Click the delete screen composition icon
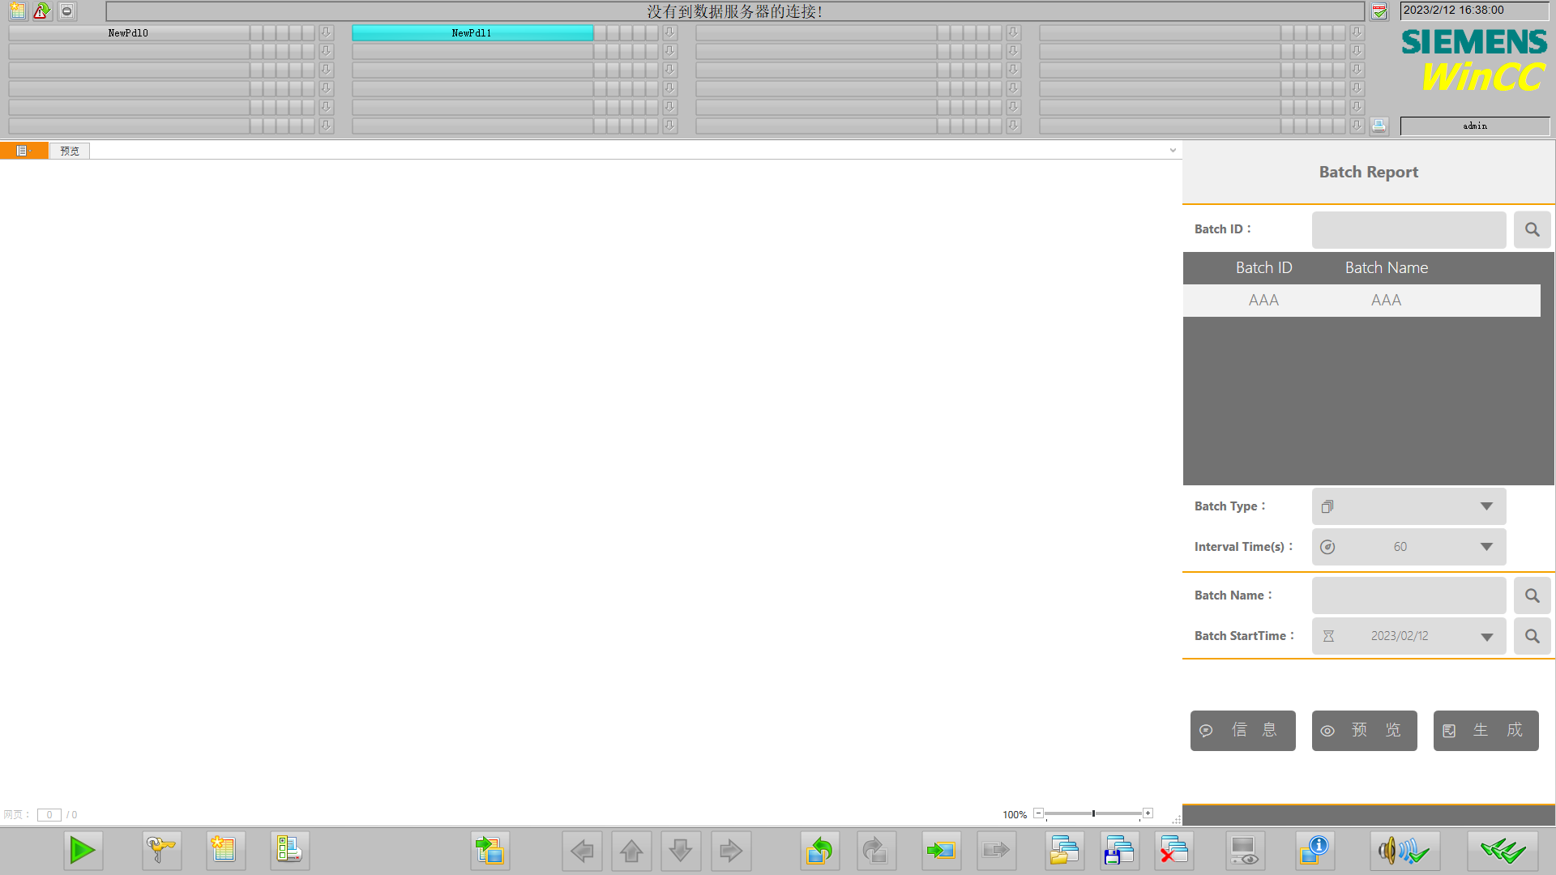The image size is (1556, 875). click(x=1173, y=851)
